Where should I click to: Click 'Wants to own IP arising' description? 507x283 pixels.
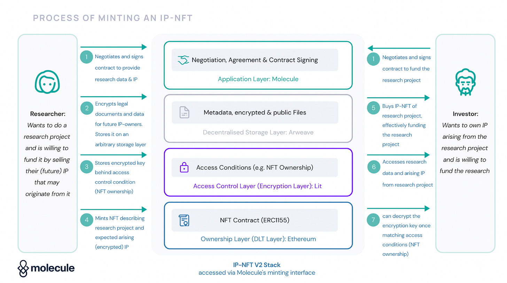click(465, 131)
